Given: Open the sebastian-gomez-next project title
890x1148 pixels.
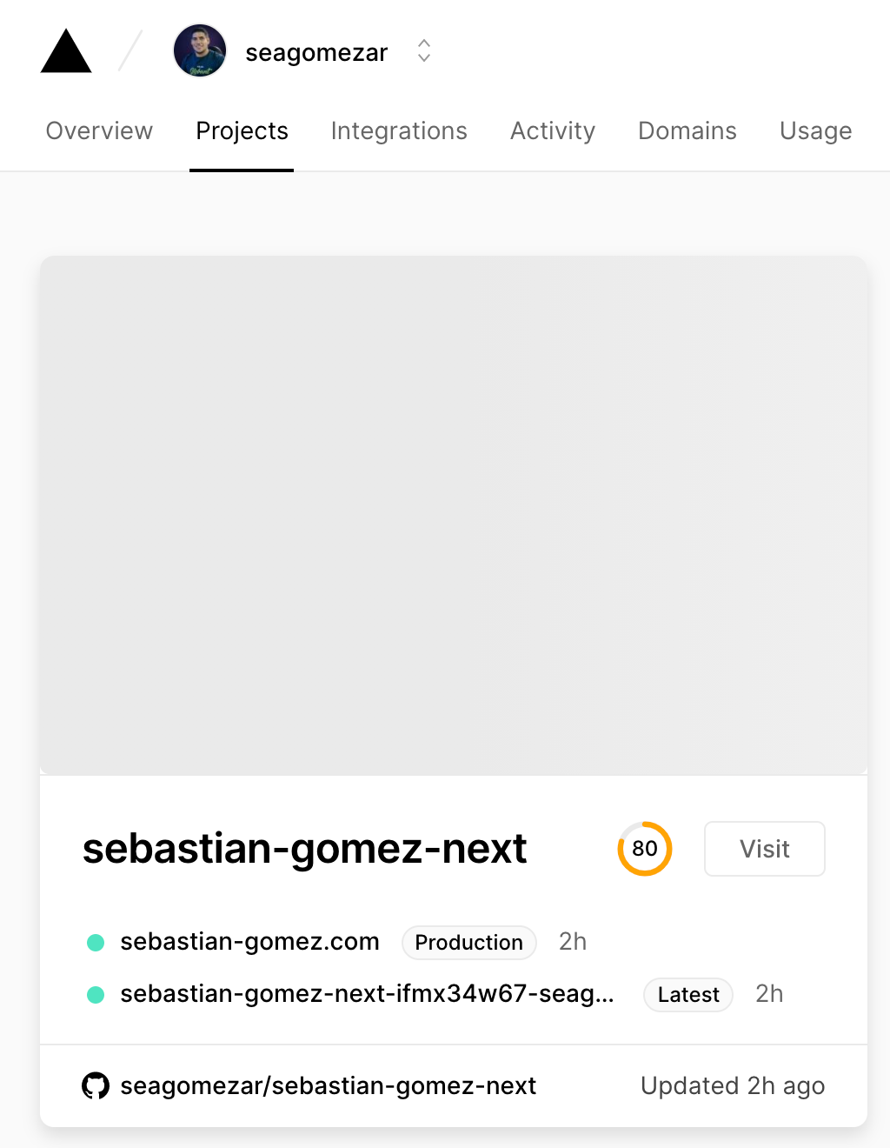Looking at the screenshot, I should [x=304, y=849].
